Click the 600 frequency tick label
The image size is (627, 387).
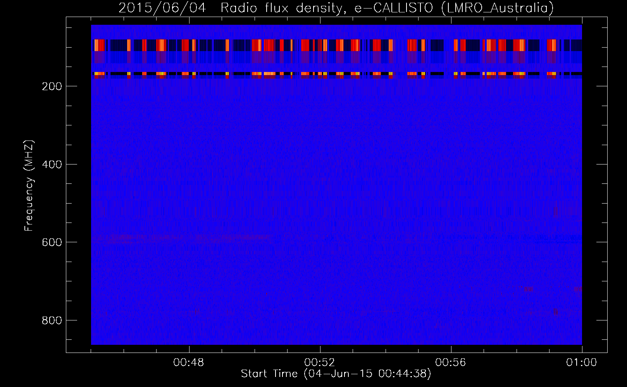52,242
